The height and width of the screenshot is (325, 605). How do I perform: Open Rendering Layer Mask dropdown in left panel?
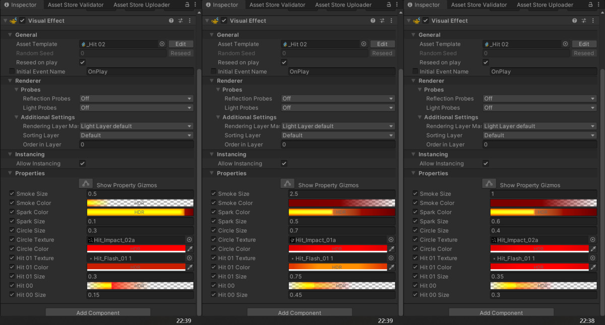coord(137,126)
